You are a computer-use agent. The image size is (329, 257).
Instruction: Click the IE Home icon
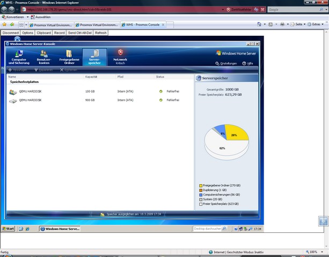pos(259,24)
